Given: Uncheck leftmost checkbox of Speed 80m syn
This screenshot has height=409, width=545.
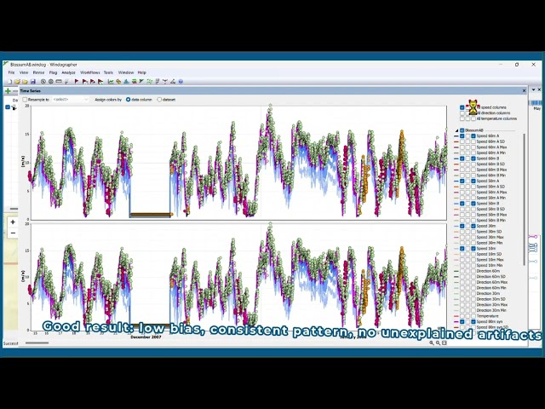Looking at the screenshot, I should coord(462,322).
